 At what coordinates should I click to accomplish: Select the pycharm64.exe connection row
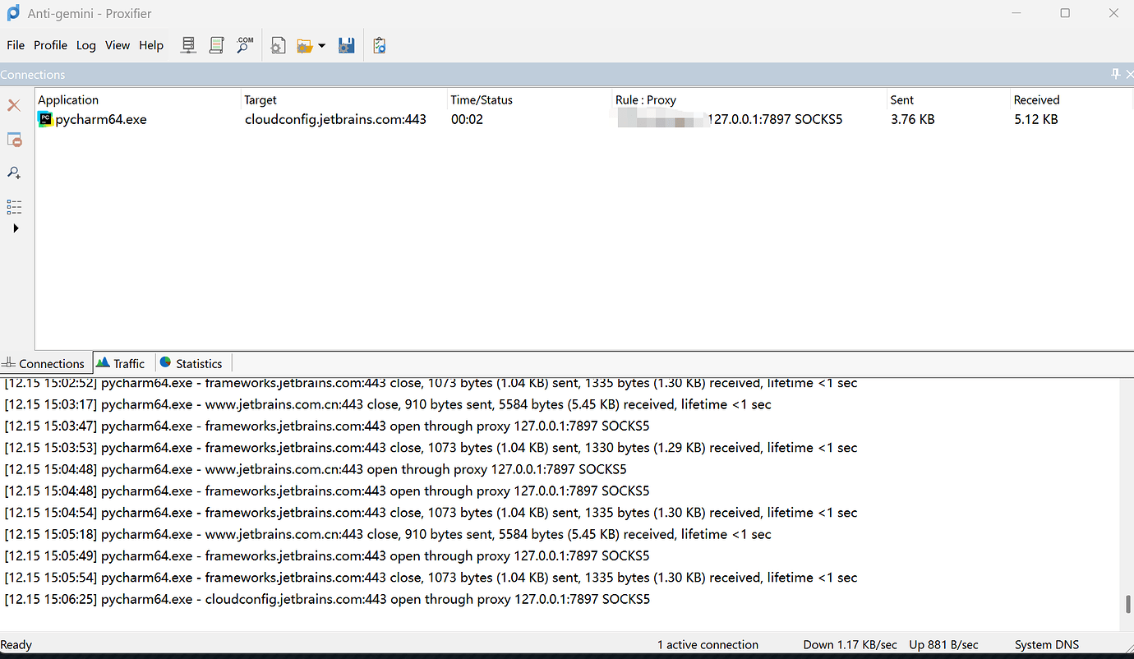583,120
